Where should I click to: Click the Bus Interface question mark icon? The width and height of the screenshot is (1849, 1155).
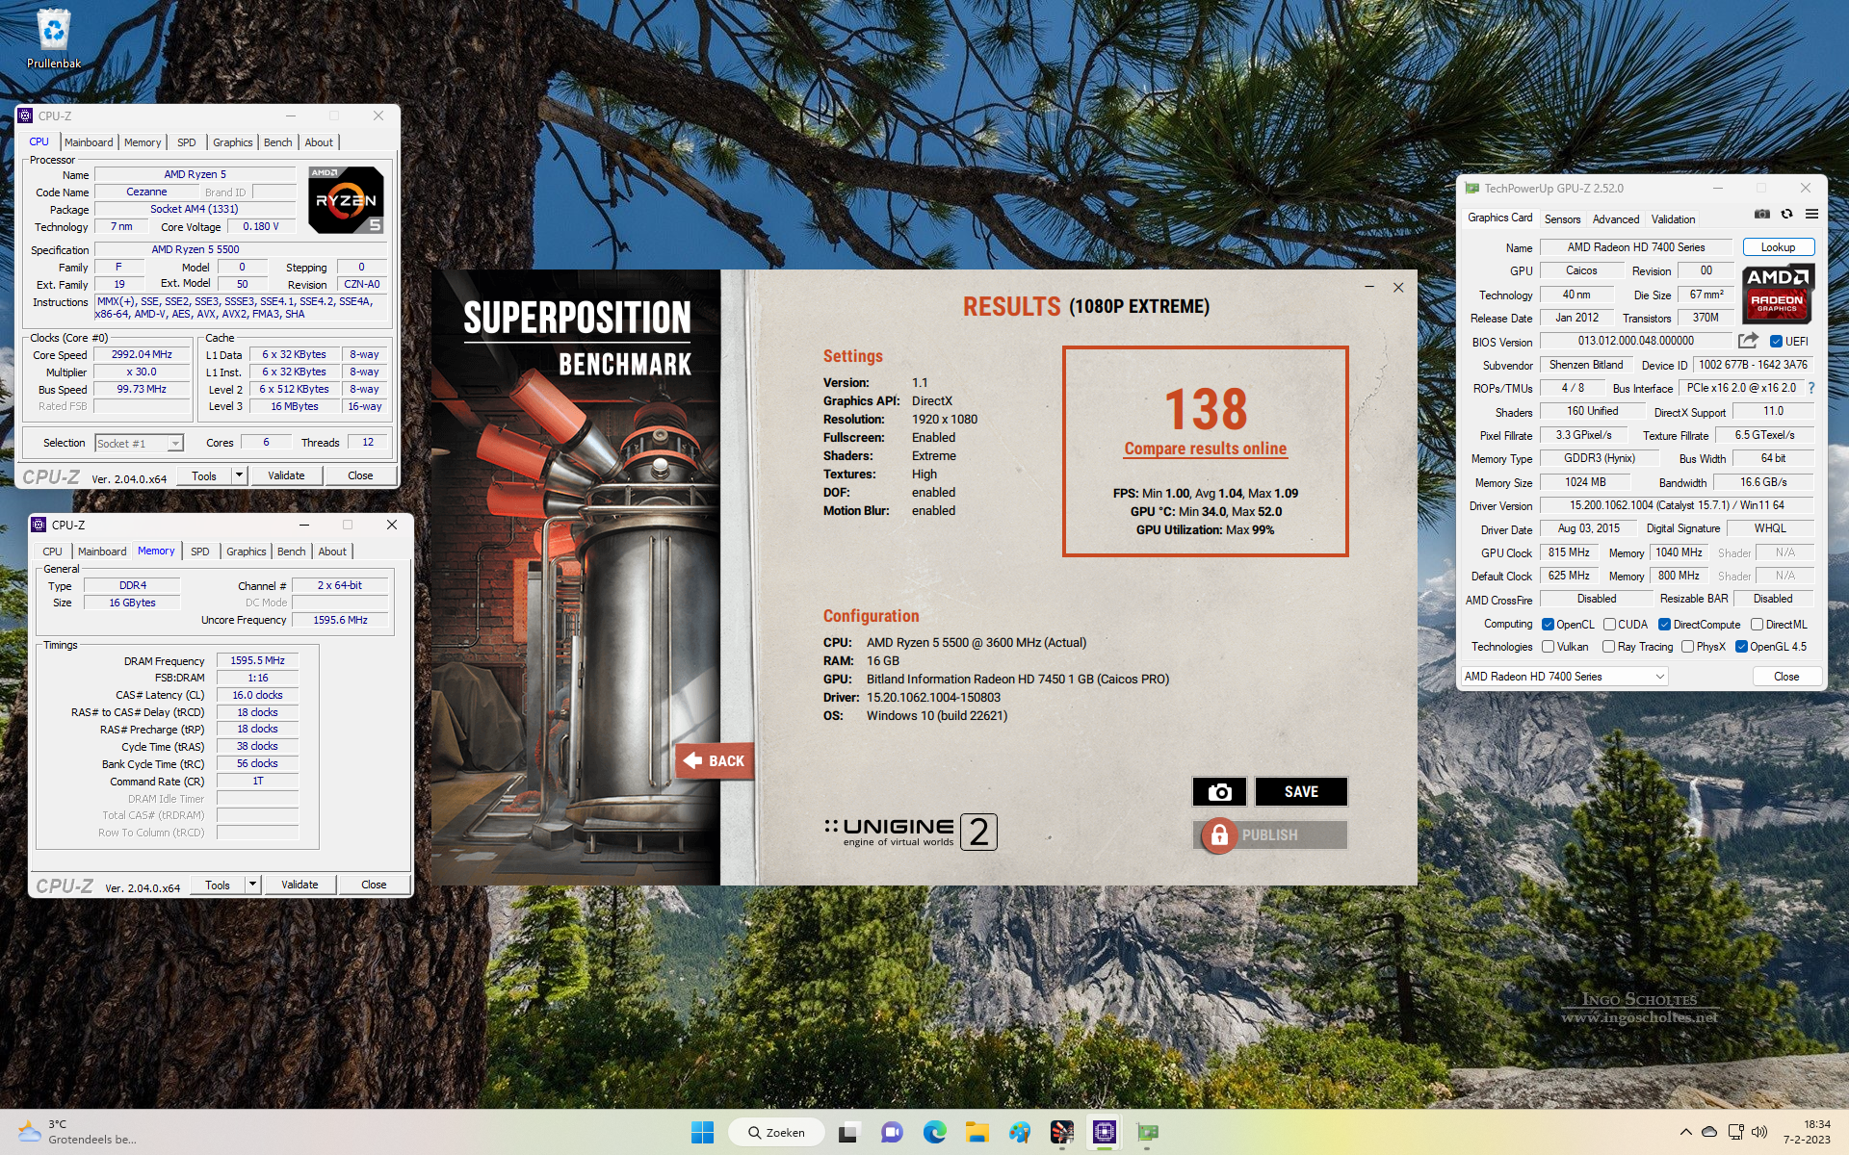tap(1810, 388)
